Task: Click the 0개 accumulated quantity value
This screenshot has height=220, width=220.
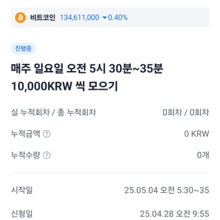Action: pos(203,155)
